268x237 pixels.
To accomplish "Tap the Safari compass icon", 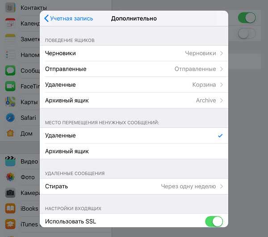I will [x=10, y=118].
